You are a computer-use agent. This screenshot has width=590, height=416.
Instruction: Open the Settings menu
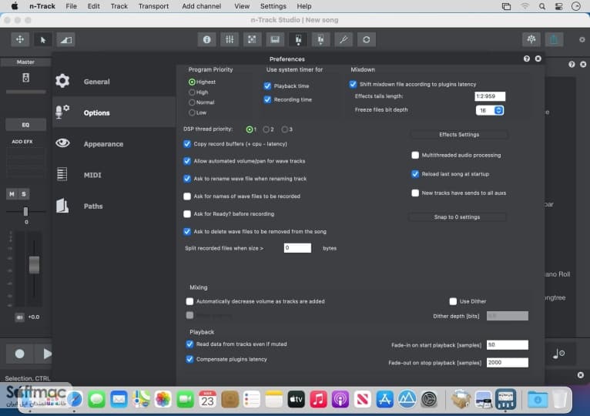(x=273, y=6)
